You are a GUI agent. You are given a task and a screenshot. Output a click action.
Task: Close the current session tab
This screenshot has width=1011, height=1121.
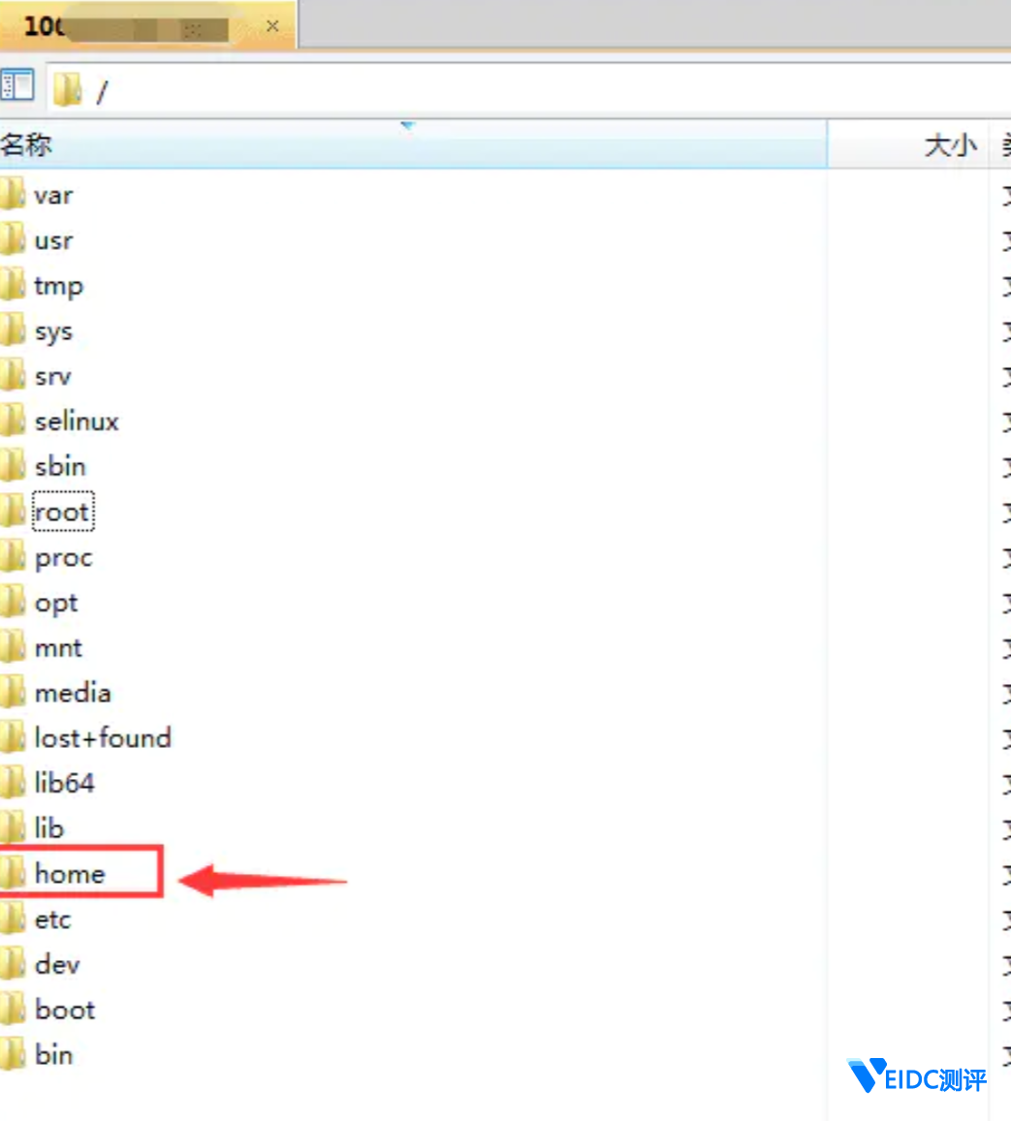[x=272, y=26]
